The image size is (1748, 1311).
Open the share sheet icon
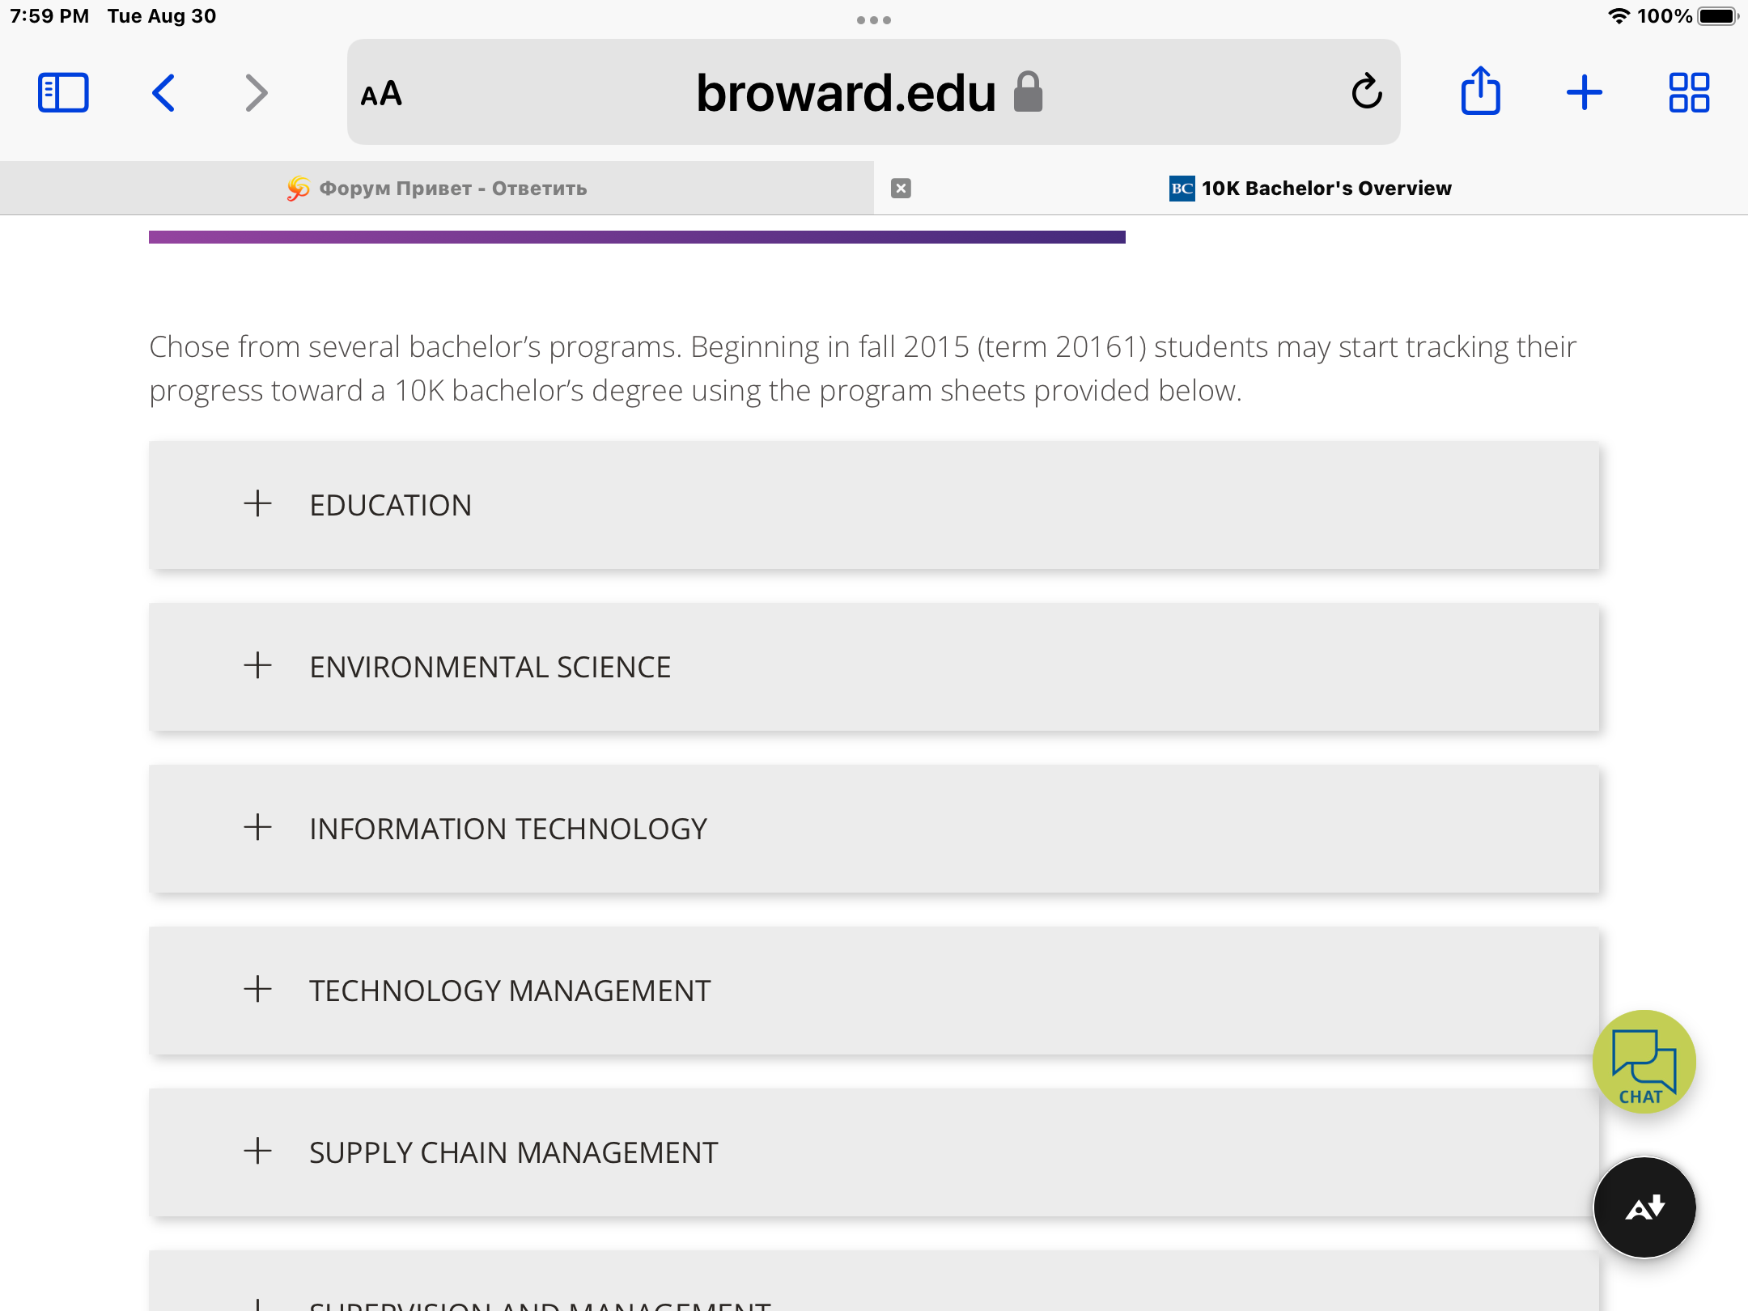1480,91
